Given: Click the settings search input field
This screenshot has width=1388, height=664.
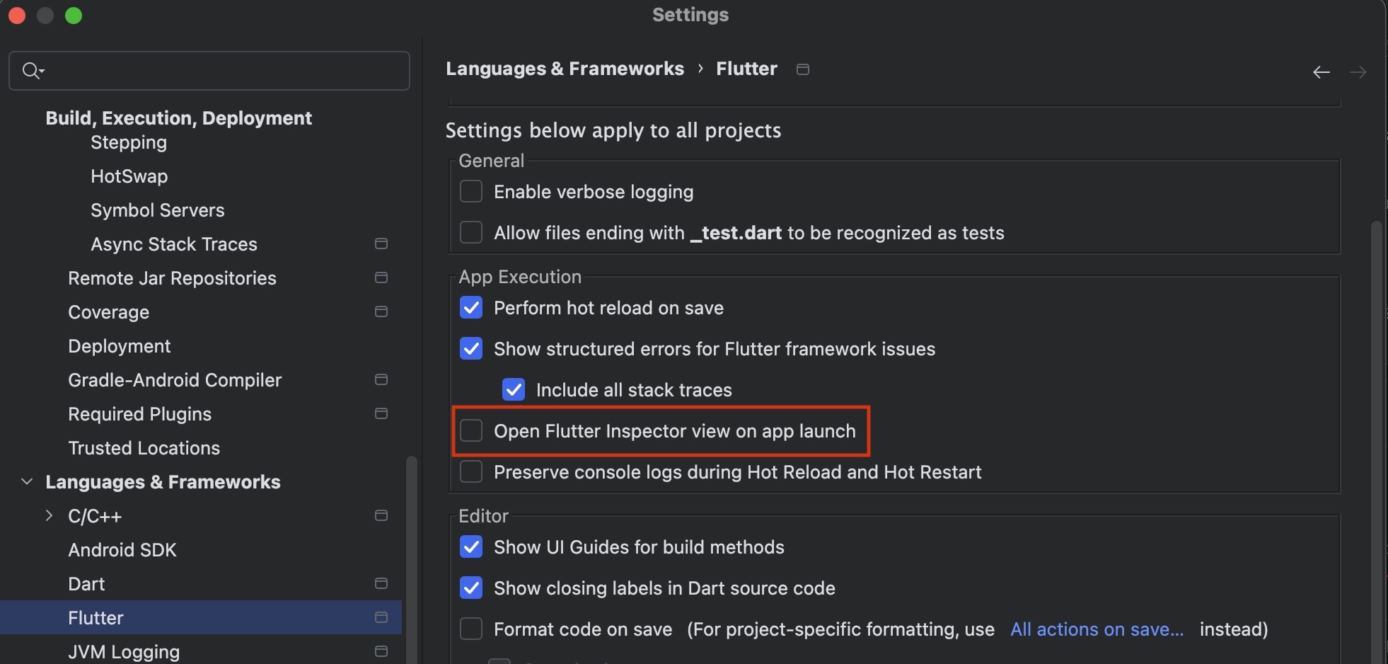Looking at the screenshot, I should pos(219,71).
